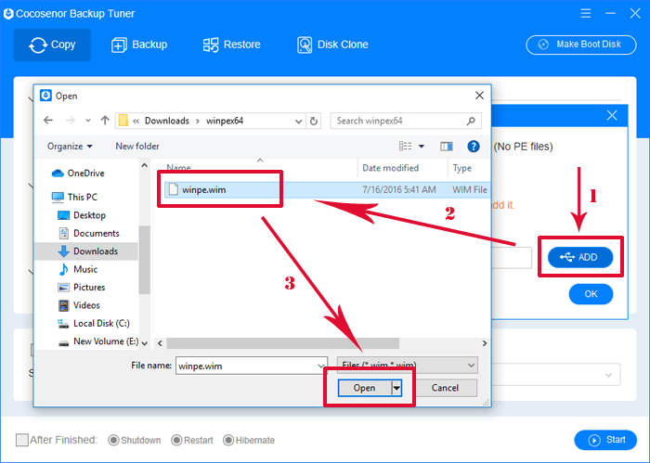Open Videos in the navigation pane
This screenshot has height=463, width=650.
click(x=79, y=305)
